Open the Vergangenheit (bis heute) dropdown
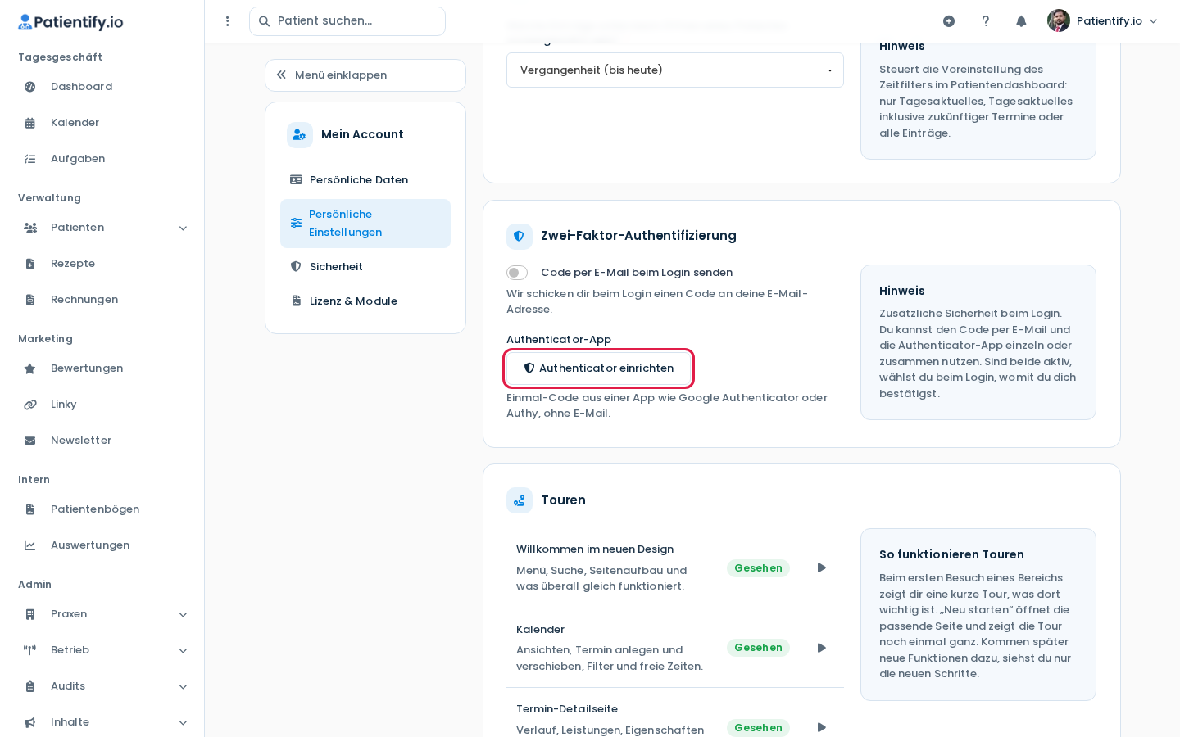The width and height of the screenshot is (1180, 737). 675,70
